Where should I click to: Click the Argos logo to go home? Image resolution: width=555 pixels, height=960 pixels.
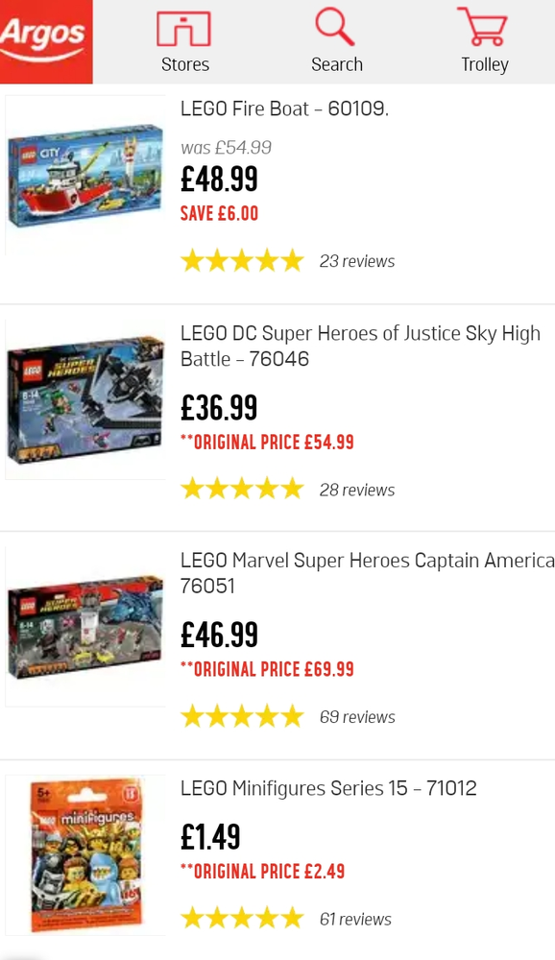pyautogui.click(x=46, y=40)
